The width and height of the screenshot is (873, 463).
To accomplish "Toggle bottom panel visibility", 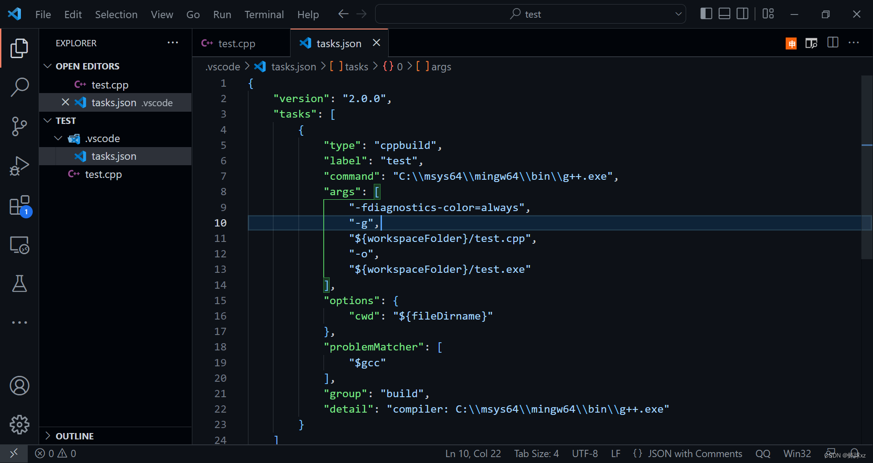I will click(x=724, y=14).
